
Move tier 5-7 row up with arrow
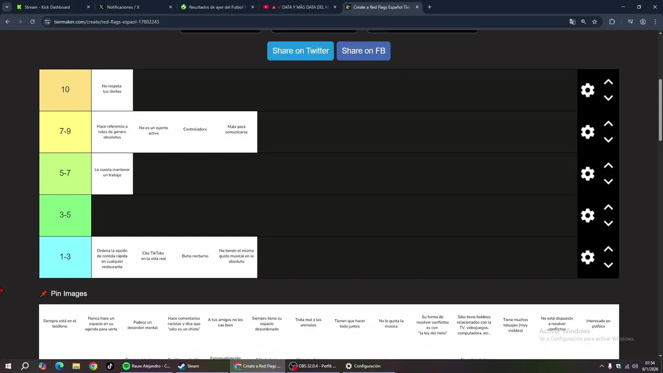(x=609, y=166)
